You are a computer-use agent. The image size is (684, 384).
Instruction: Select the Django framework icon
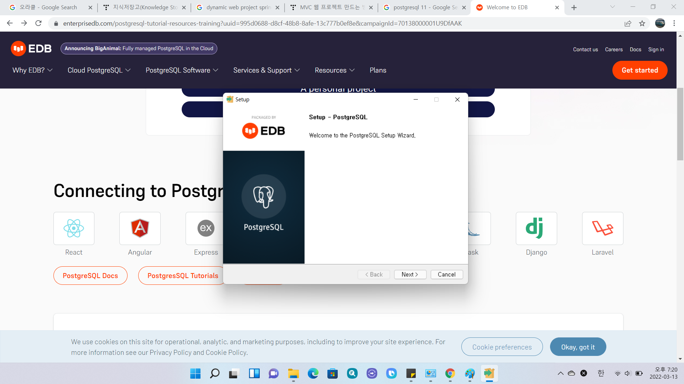coord(536,228)
